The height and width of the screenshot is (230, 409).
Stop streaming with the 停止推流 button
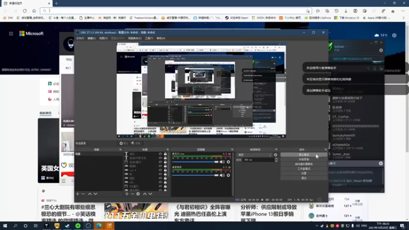coord(304,155)
